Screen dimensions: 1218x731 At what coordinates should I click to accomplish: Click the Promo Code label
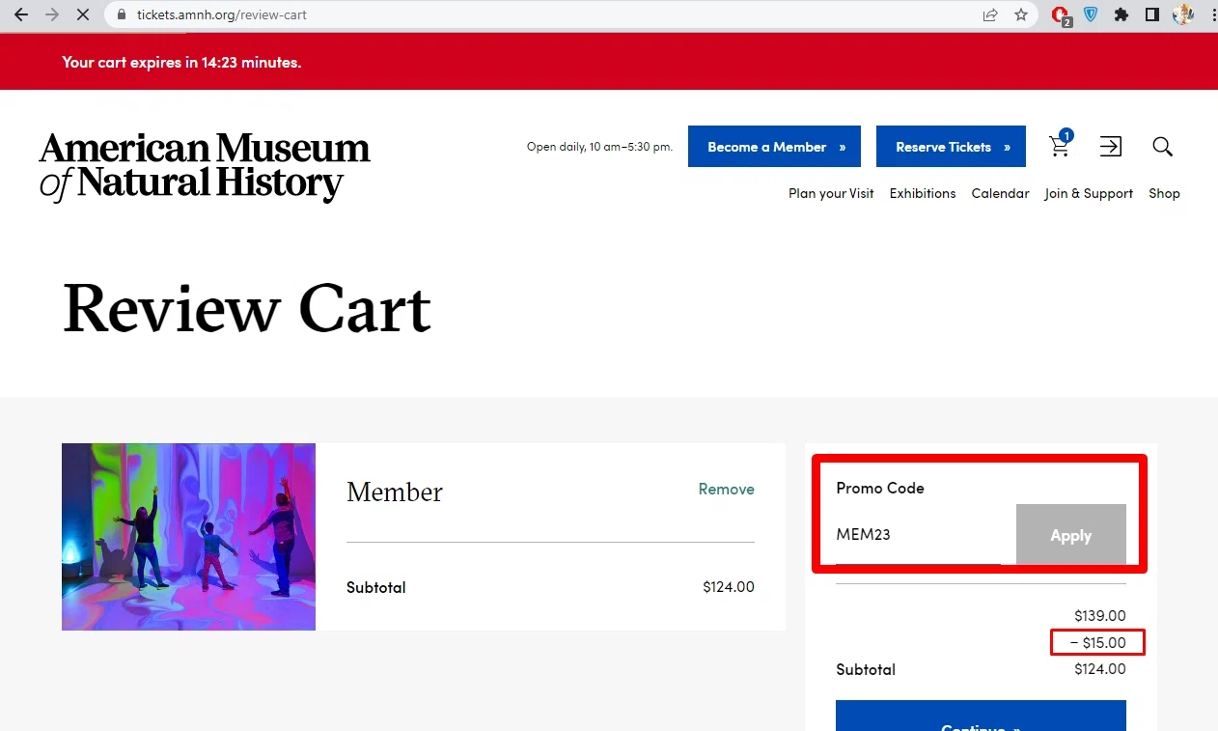(880, 488)
